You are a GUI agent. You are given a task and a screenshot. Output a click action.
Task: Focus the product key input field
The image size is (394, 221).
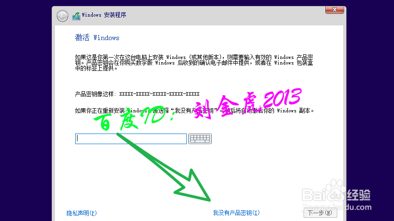(x=131, y=139)
